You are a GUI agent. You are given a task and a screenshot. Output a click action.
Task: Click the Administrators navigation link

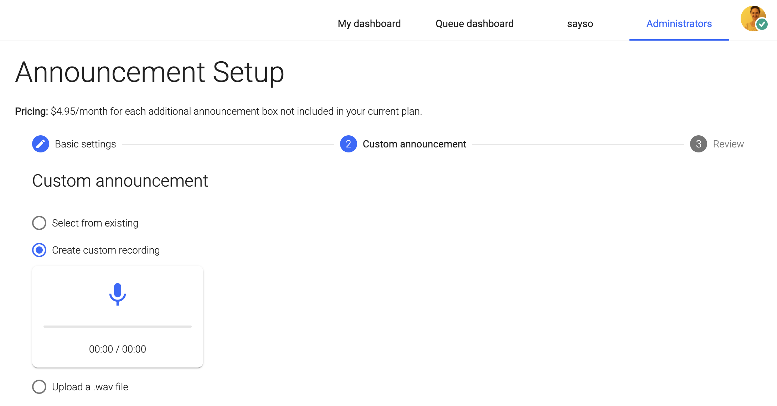[679, 23]
